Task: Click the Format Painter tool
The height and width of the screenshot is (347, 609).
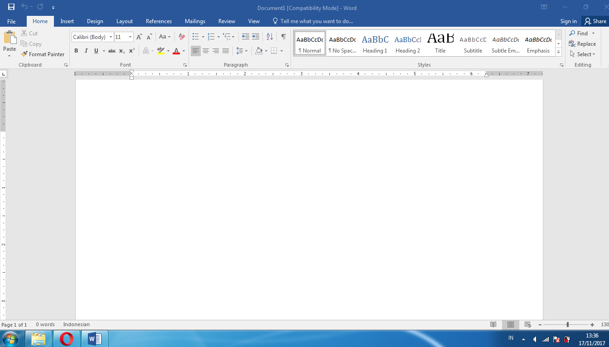Action: pyautogui.click(x=43, y=54)
